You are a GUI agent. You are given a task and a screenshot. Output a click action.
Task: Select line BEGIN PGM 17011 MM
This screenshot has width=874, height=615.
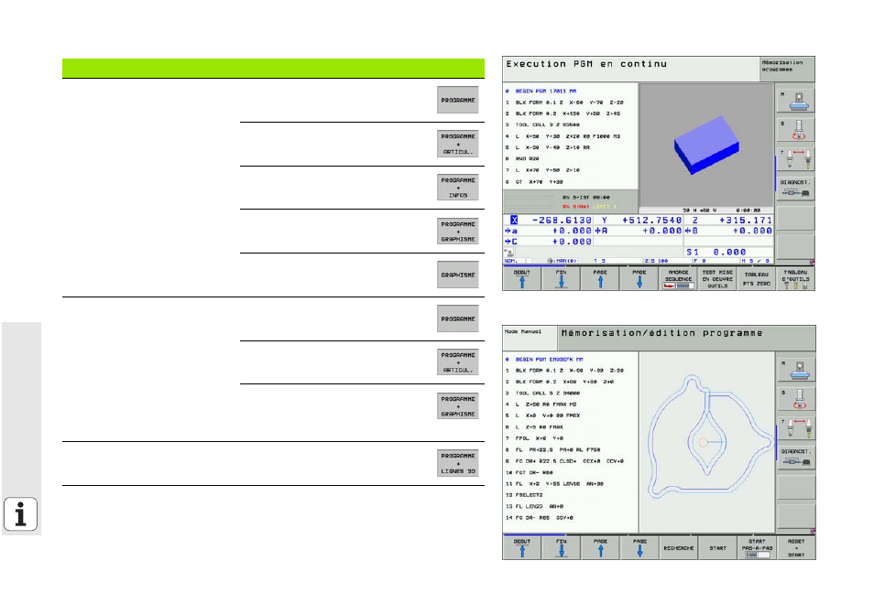pos(546,91)
